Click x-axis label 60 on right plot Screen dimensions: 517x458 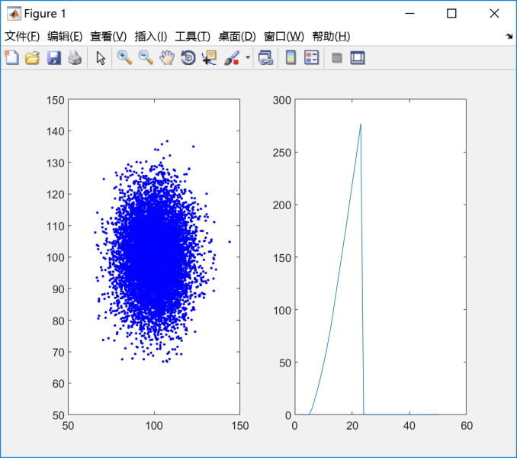click(467, 426)
